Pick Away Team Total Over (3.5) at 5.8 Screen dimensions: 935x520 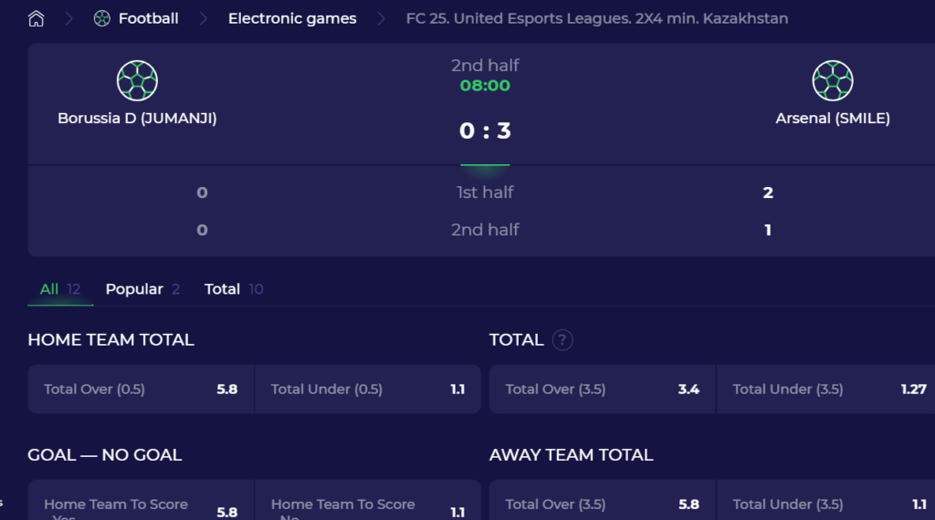603,500
